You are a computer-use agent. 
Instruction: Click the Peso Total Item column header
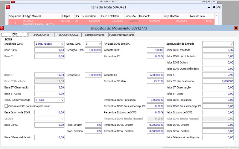click(x=112, y=16)
